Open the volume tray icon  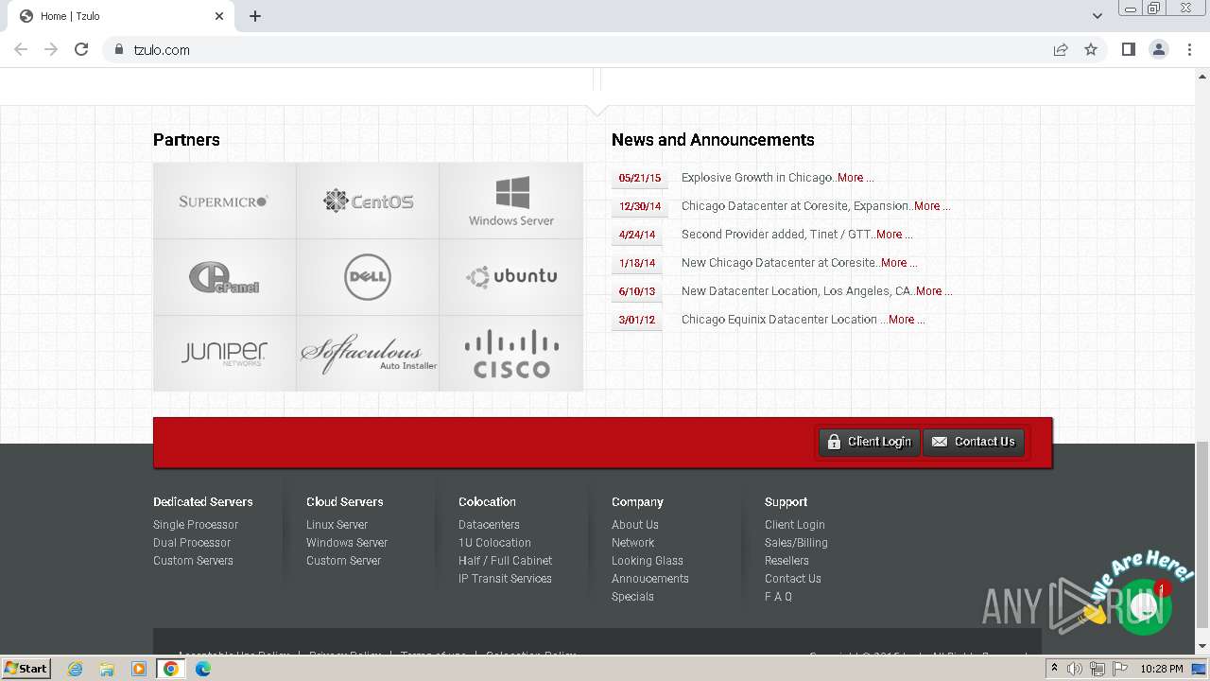[x=1075, y=669]
